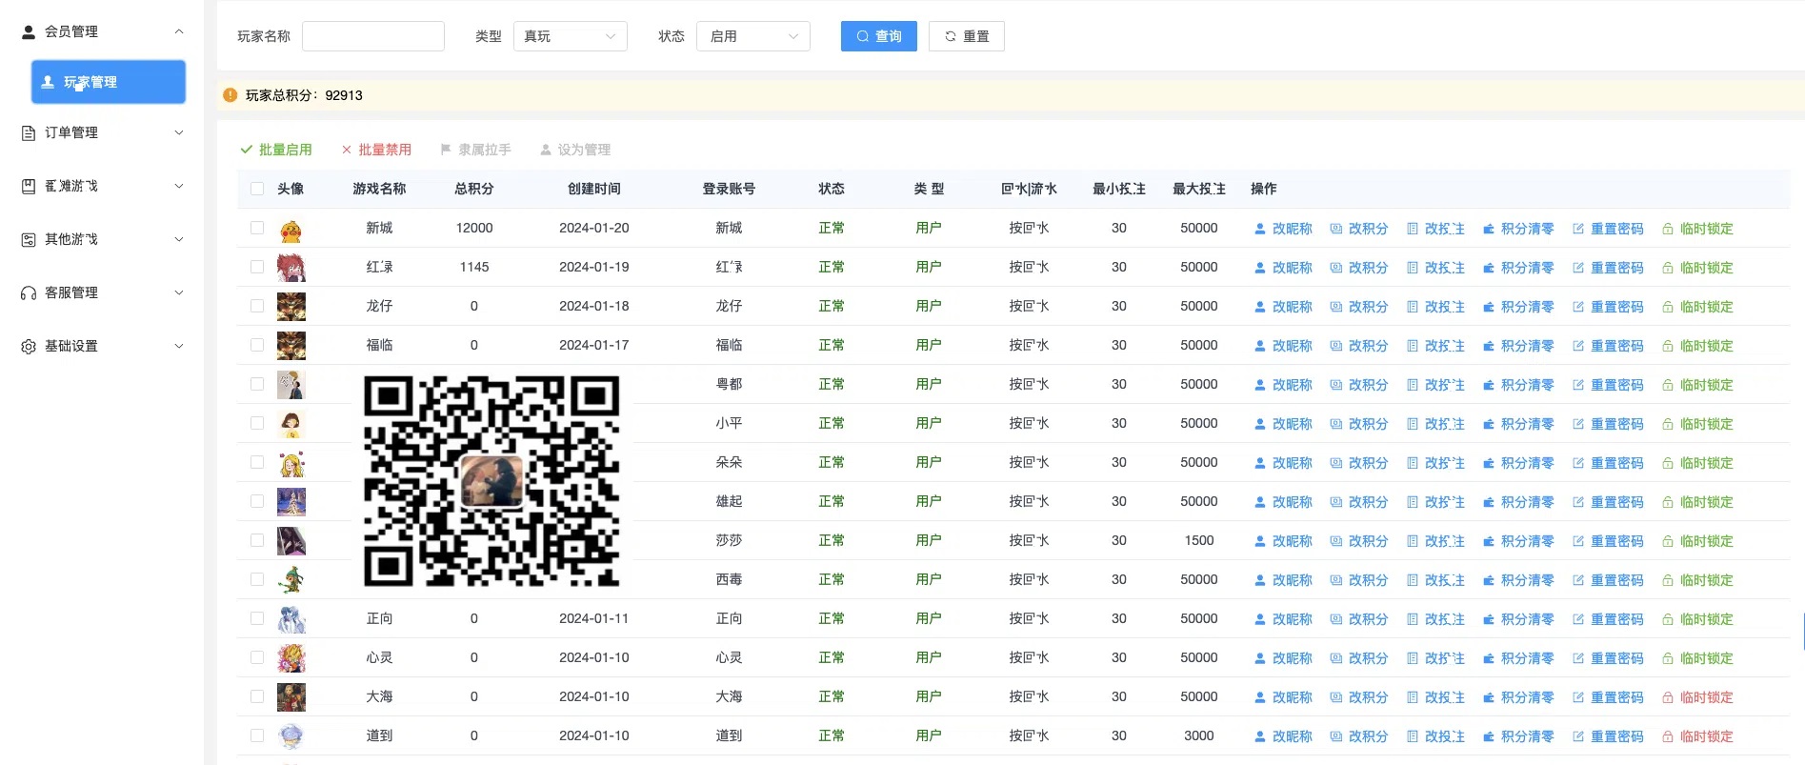Open the 状态 dropdown showing 启用
The width and height of the screenshot is (1805, 765).
[752, 36]
